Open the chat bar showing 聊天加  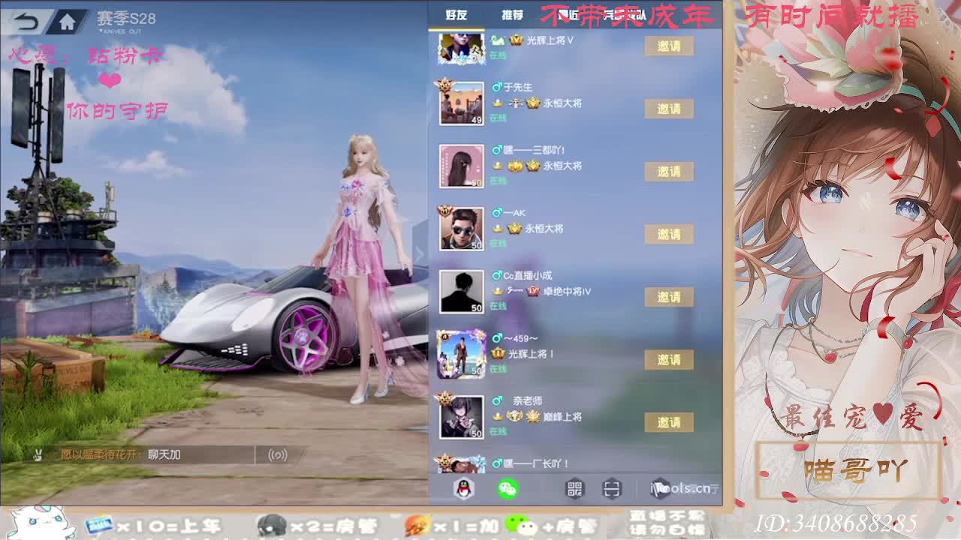(x=156, y=454)
